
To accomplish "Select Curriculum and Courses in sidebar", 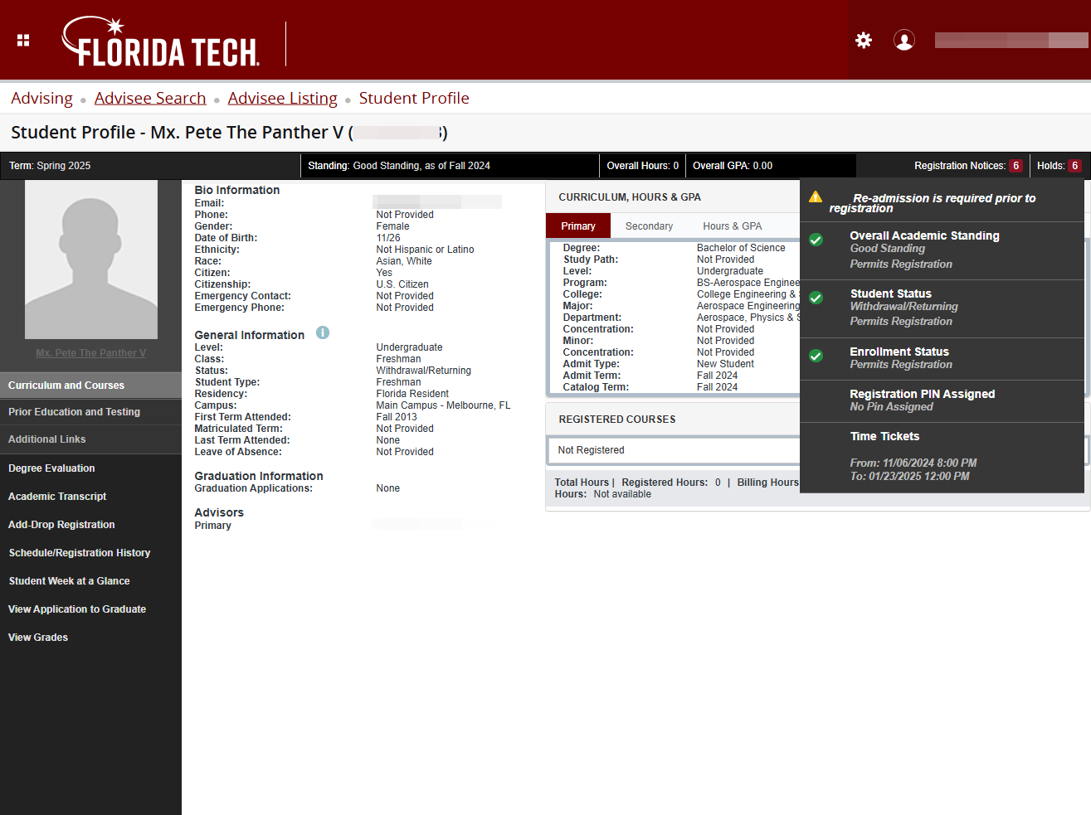I will click(x=90, y=386).
